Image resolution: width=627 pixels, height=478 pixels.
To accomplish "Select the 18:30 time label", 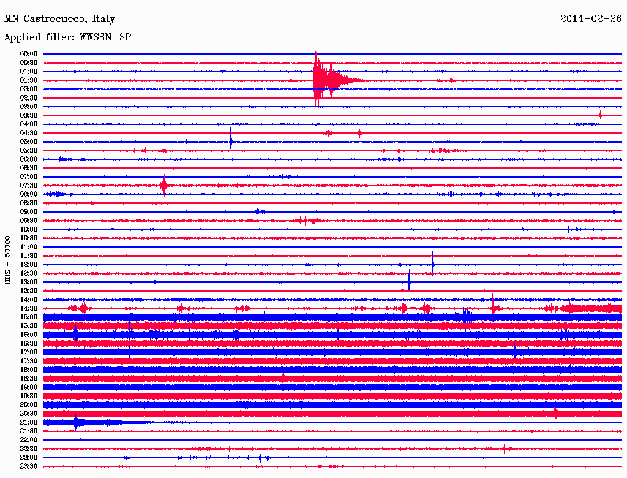I will pyautogui.click(x=28, y=378).
